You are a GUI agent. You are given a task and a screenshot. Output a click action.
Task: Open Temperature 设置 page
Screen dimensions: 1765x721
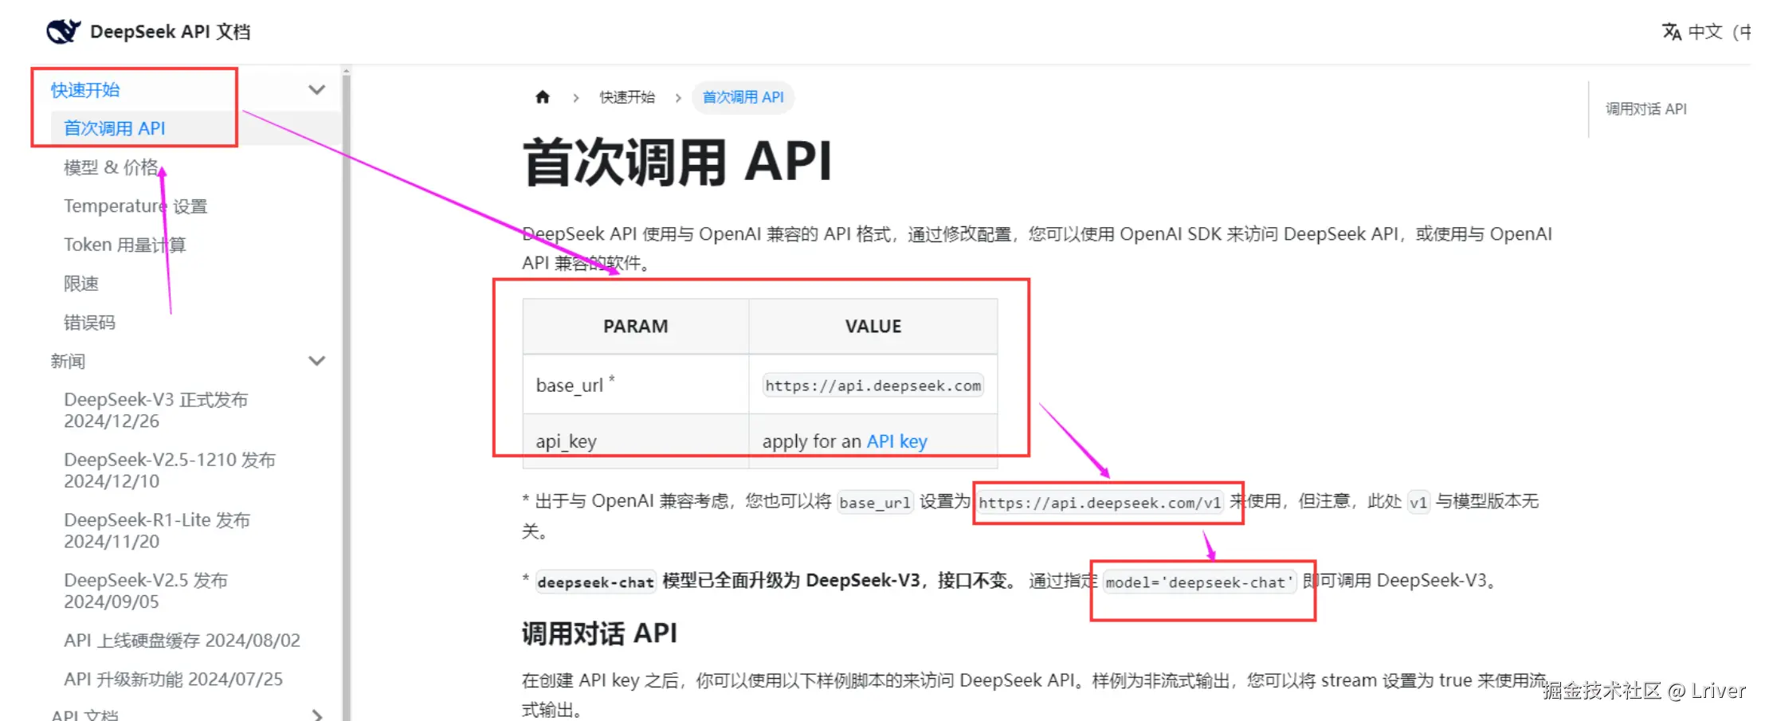coord(135,206)
